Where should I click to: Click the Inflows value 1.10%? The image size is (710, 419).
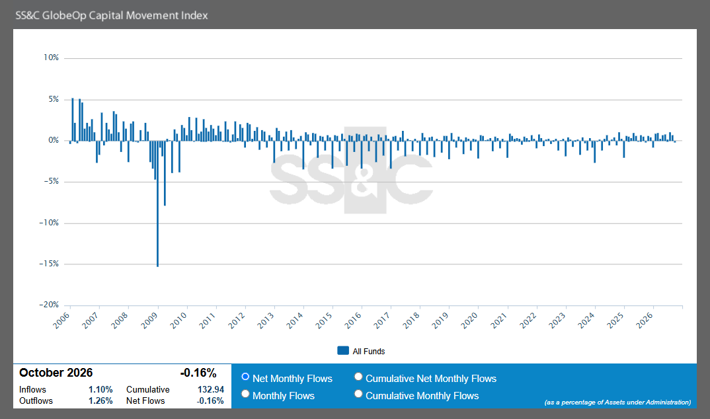[x=100, y=389]
